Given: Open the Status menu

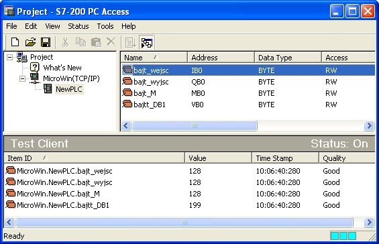Looking at the screenshot, I should point(78,26).
